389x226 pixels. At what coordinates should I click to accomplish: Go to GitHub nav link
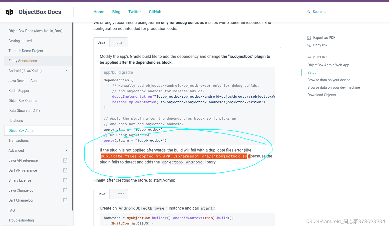[x=155, y=12]
